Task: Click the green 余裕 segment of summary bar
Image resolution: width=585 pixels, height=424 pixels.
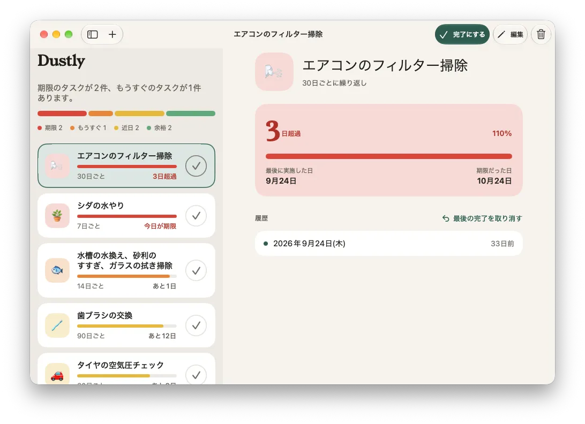Action: pos(191,113)
